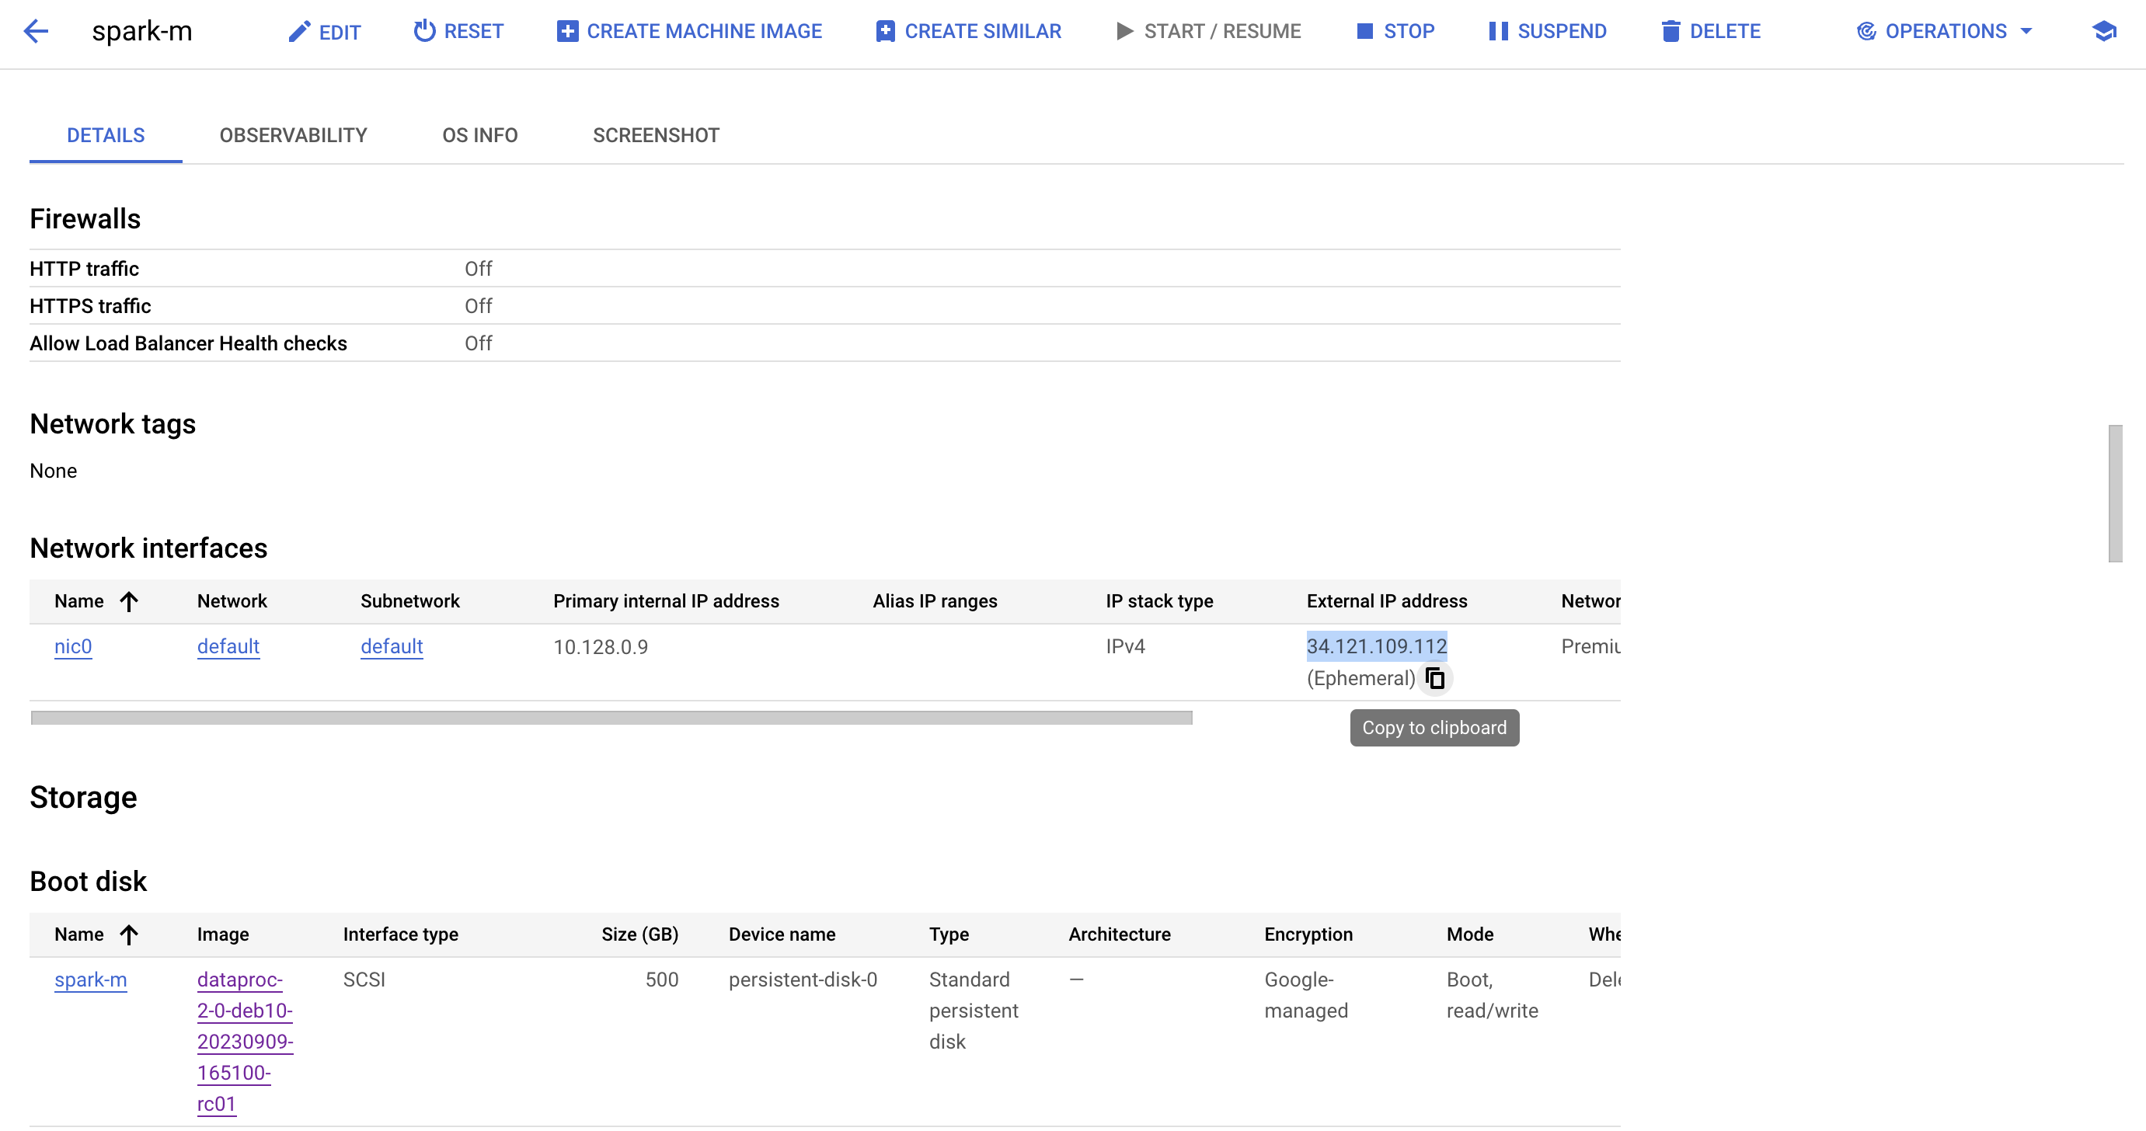Click the Reset power icon
The image size is (2146, 1131).
pyautogui.click(x=425, y=31)
